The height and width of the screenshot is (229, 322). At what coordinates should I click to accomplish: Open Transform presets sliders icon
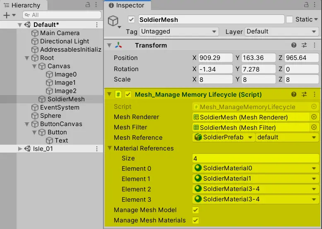point(304,45)
